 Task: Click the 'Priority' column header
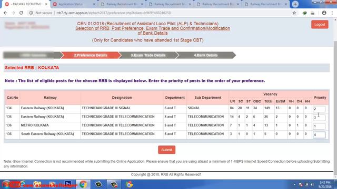[x=320, y=98]
